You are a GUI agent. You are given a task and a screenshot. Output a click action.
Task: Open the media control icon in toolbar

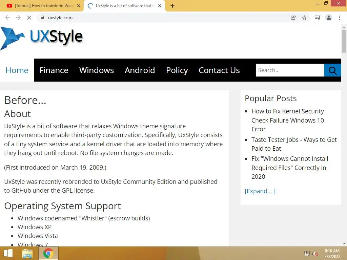pos(318,18)
